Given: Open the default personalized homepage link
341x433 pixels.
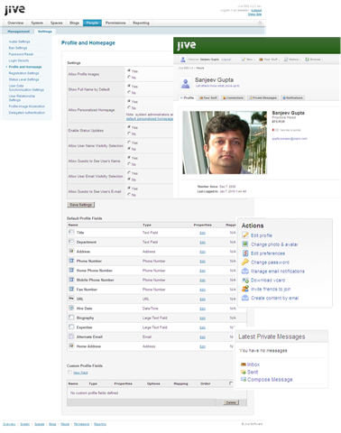Looking at the screenshot, I should click(150, 119).
